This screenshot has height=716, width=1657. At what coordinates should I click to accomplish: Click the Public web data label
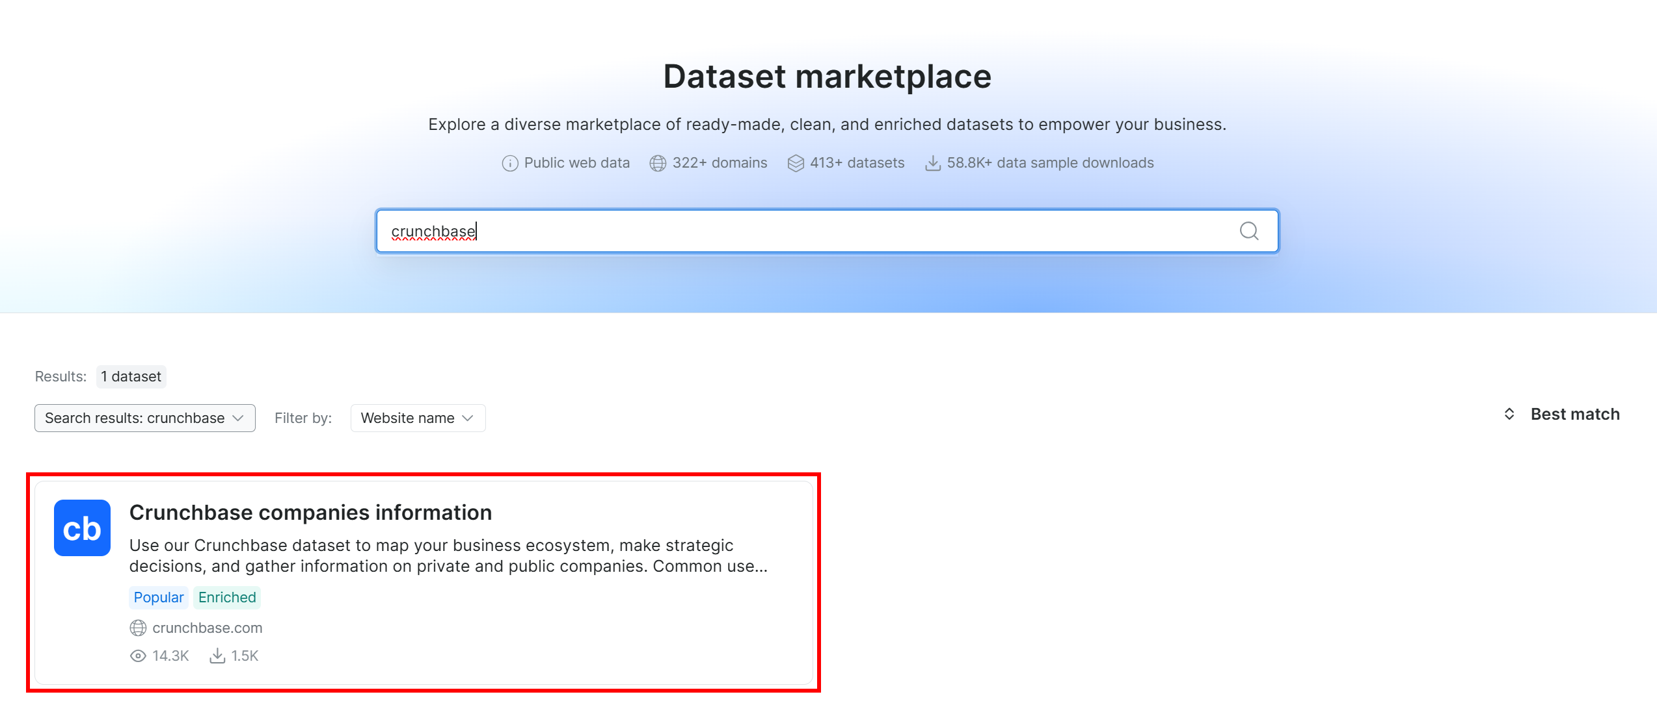(576, 163)
